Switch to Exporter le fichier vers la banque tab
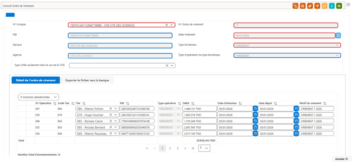Screen dimensions: 352x162 (x=87, y=80)
